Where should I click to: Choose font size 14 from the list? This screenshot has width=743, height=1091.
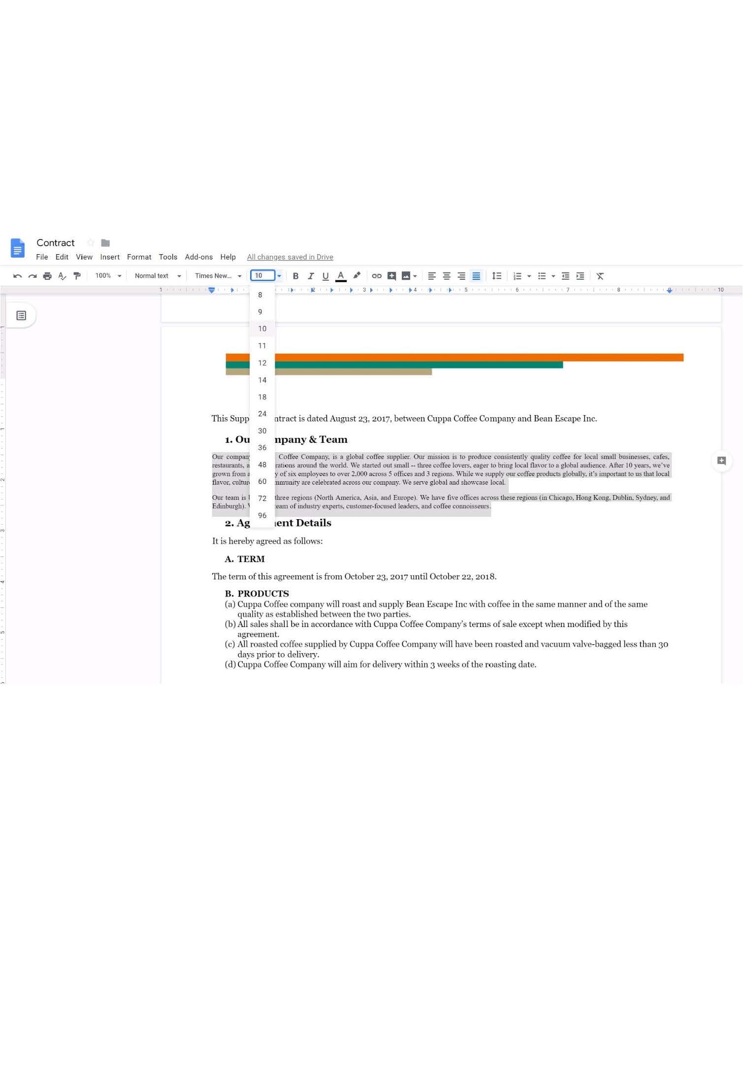coord(262,380)
